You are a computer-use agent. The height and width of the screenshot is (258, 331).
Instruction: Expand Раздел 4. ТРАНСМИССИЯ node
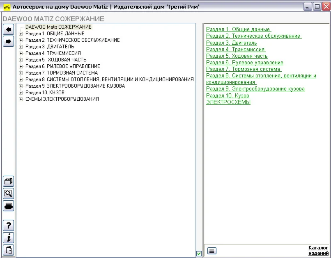[x=21, y=53]
